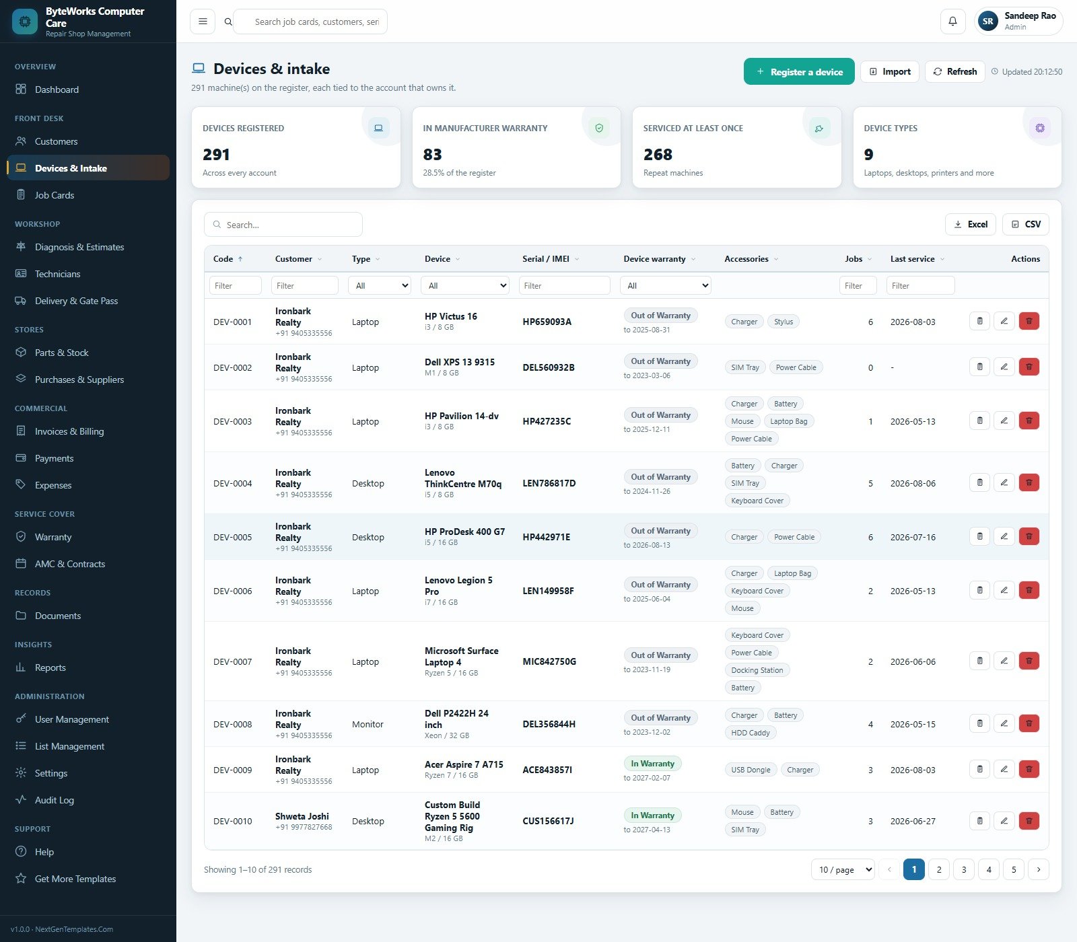The height and width of the screenshot is (942, 1077).
Task: Open the Customer column header menu chevron
Action: click(320, 259)
